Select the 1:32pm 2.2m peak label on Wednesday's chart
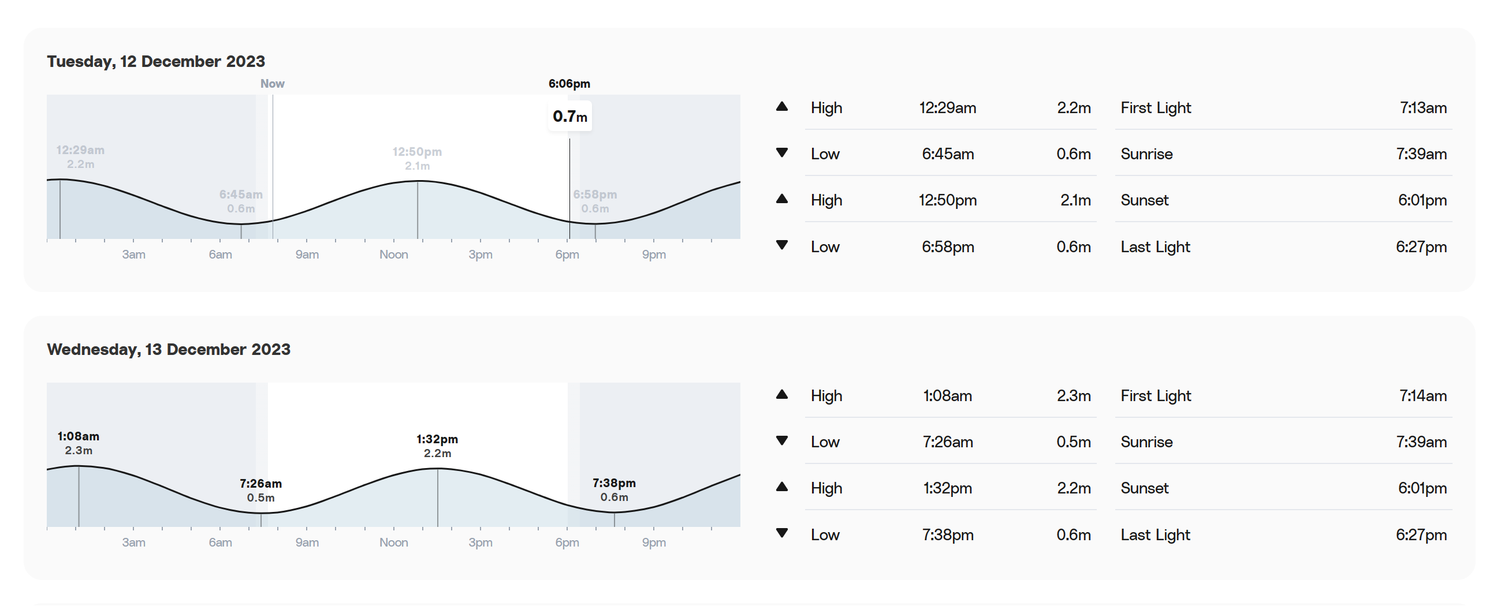 tap(437, 446)
